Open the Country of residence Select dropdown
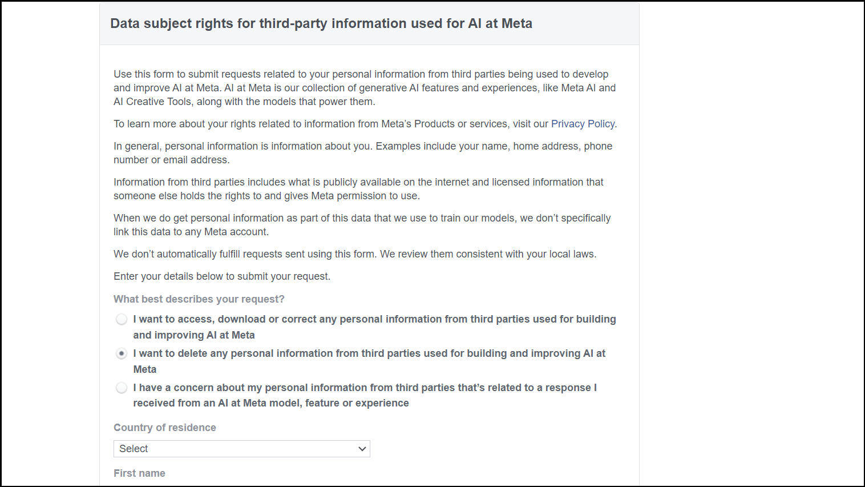 pyautogui.click(x=241, y=449)
